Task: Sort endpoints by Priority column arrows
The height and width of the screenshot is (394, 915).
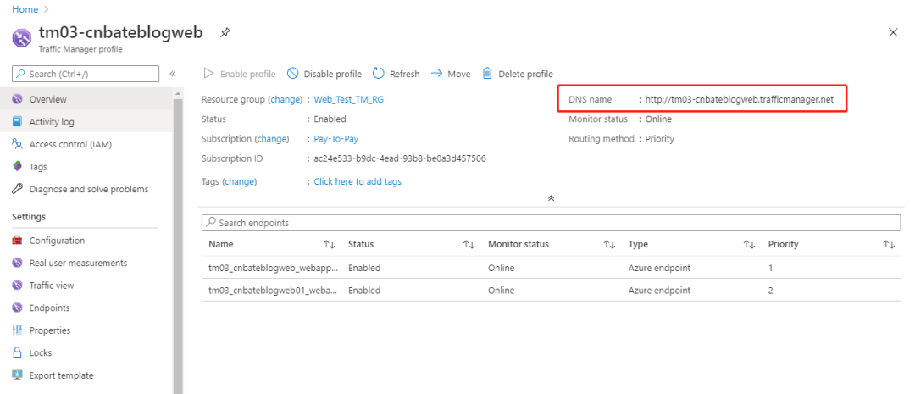Action: pos(889,245)
